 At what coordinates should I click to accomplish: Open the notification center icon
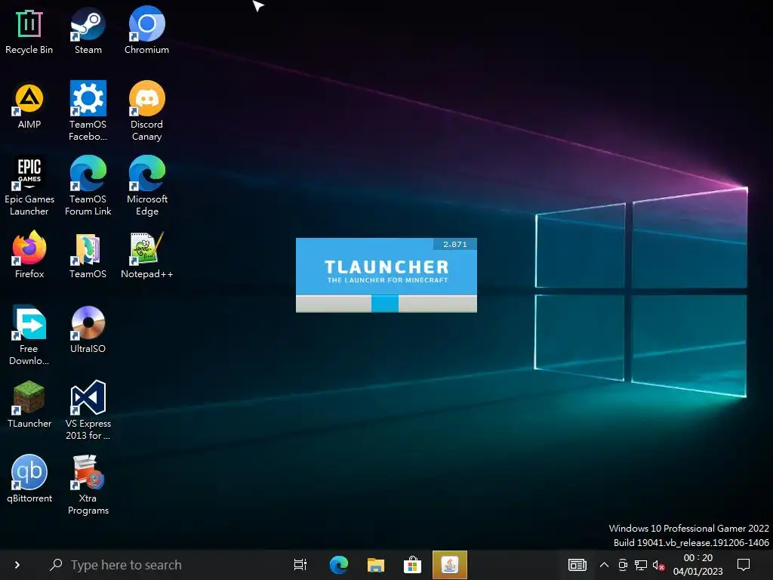point(744,565)
